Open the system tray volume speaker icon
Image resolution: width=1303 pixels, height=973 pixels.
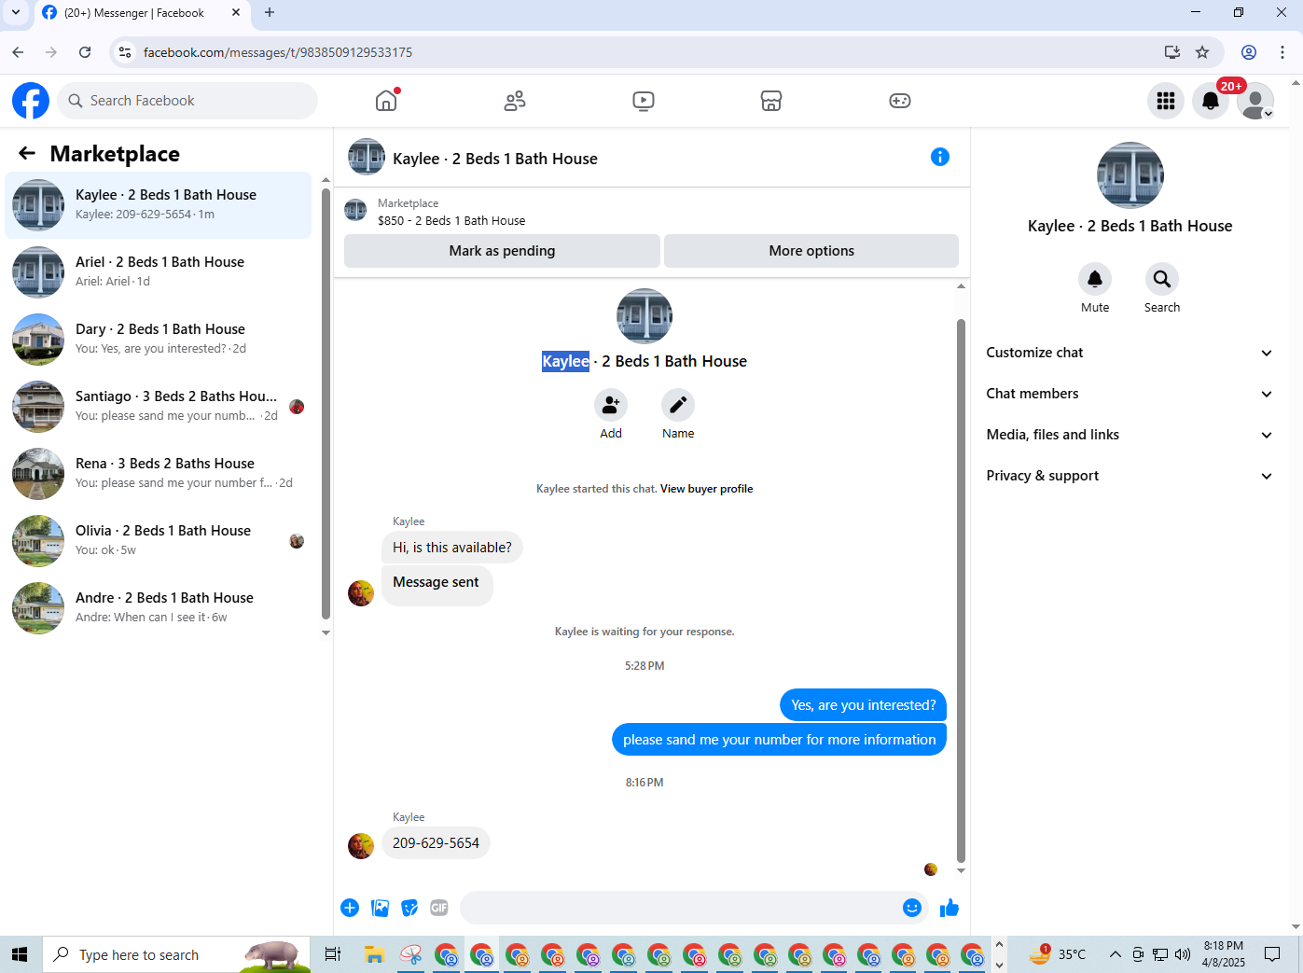tap(1183, 954)
